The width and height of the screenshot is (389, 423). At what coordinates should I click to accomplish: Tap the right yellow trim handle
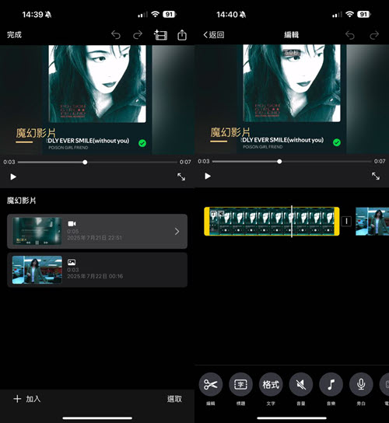coord(337,221)
